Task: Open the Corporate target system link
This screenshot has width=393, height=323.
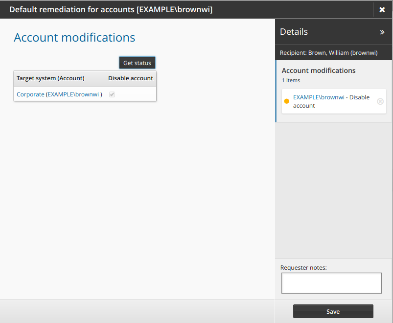Action: tap(30, 94)
